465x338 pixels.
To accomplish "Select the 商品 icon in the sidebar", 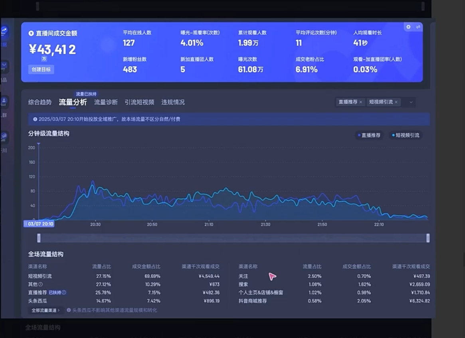I will click(x=4, y=65).
